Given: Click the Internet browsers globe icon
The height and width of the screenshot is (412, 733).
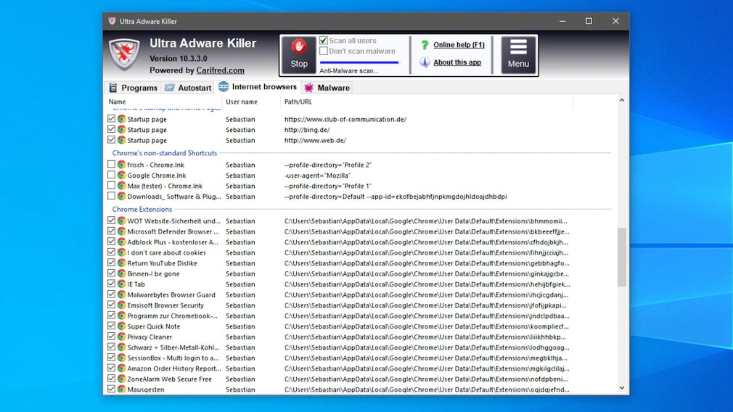Looking at the screenshot, I should pyautogui.click(x=224, y=86).
